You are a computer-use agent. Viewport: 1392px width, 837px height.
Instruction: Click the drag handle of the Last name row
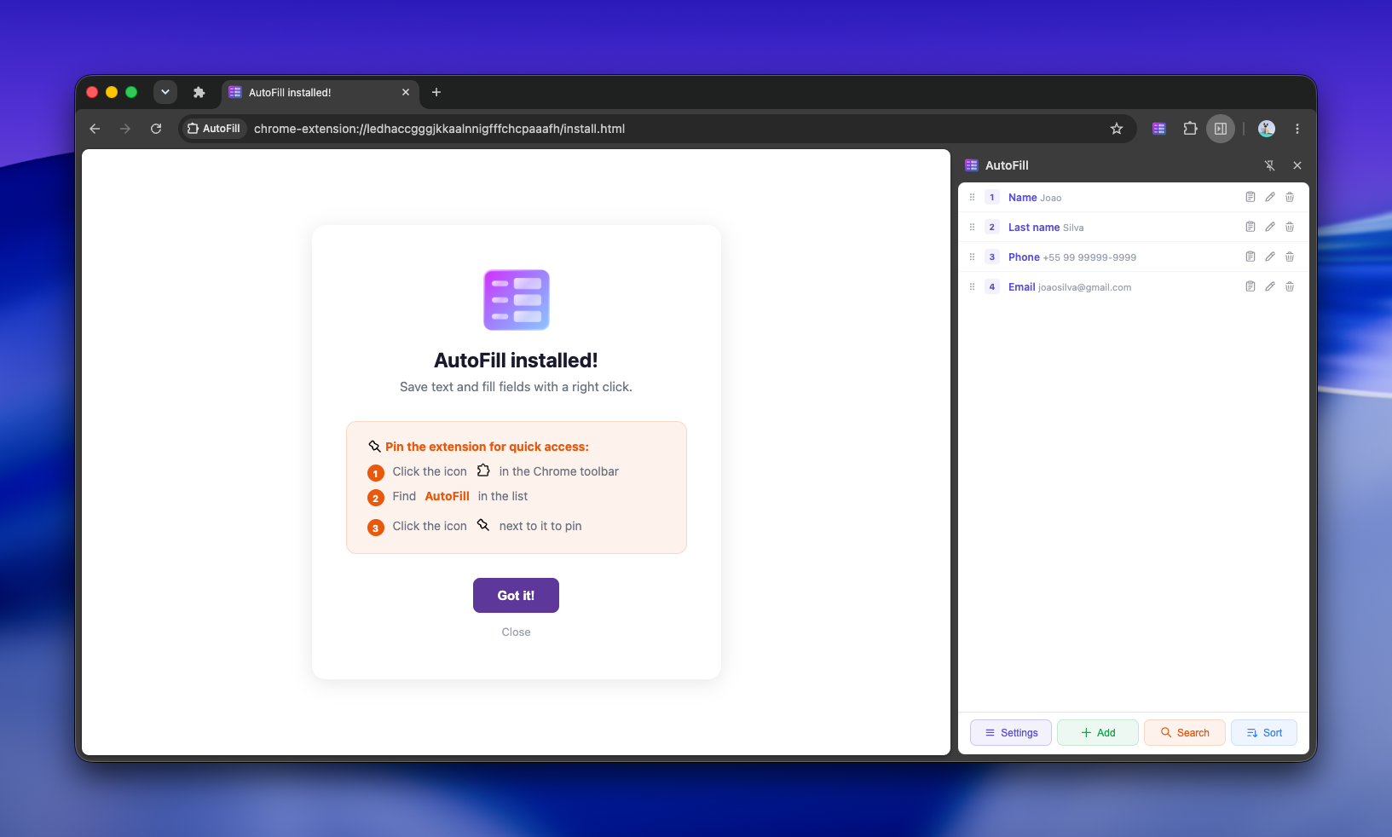[x=972, y=227]
